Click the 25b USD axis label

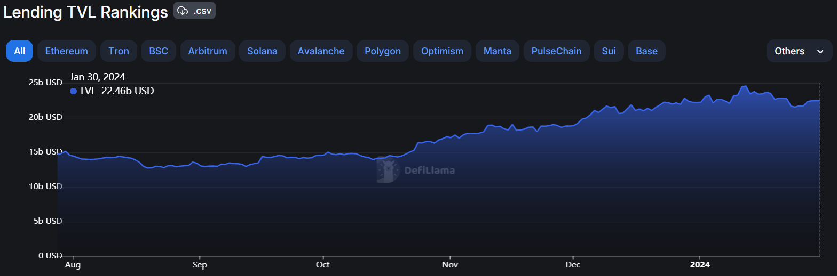click(45, 83)
